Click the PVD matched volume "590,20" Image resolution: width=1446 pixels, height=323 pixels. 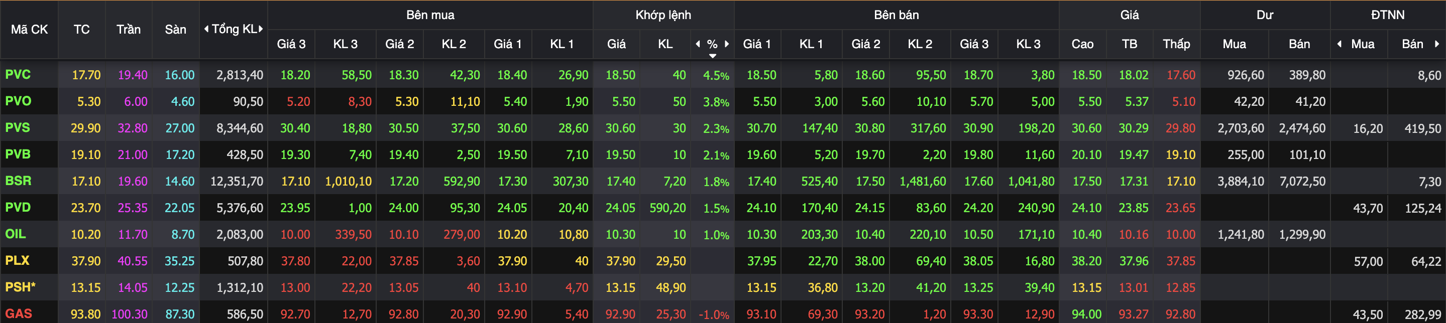pos(668,208)
